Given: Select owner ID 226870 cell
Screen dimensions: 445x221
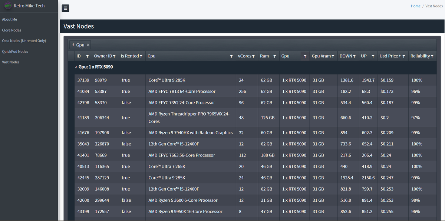Looking at the screenshot, I should coord(105,144).
